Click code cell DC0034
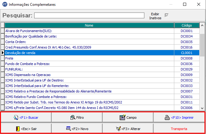Viewport: 206px width, 134px height. [187, 36]
